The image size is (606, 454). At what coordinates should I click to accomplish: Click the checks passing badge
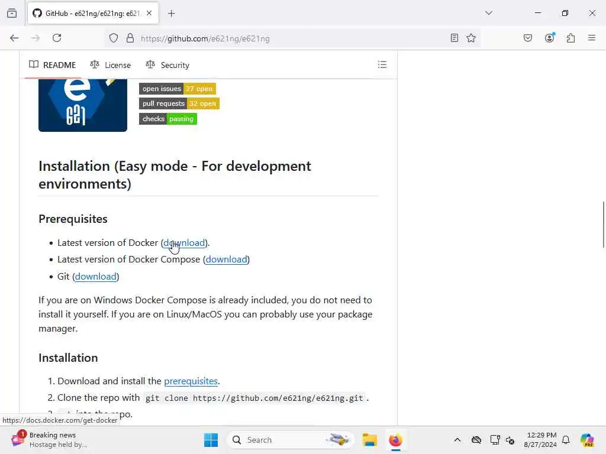pos(168,119)
